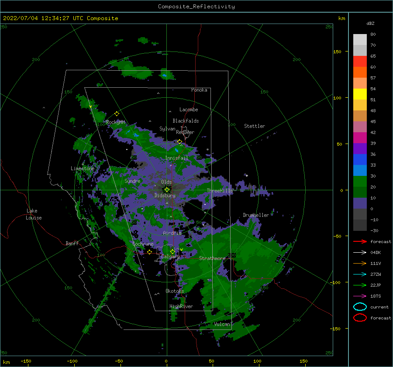
Task: Click the HighRiver label
Action: click(181, 306)
